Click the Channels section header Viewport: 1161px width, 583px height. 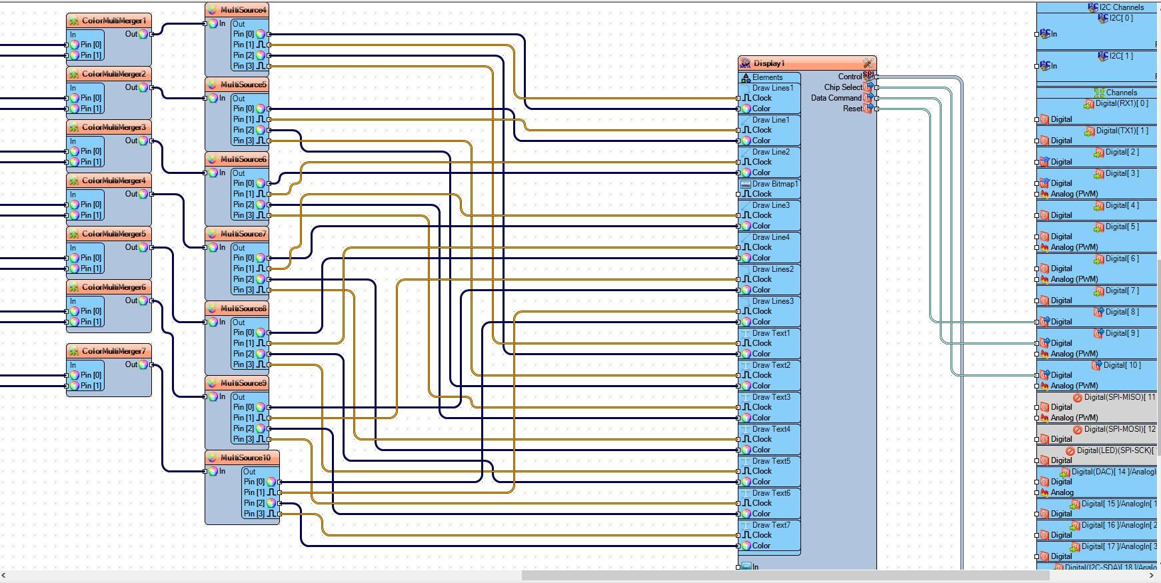coord(1121,93)
